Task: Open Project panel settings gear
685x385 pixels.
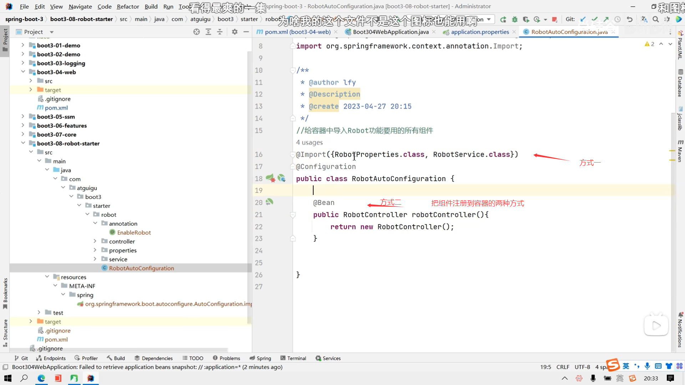Action: pyautogui.click(x=234, y=32)
